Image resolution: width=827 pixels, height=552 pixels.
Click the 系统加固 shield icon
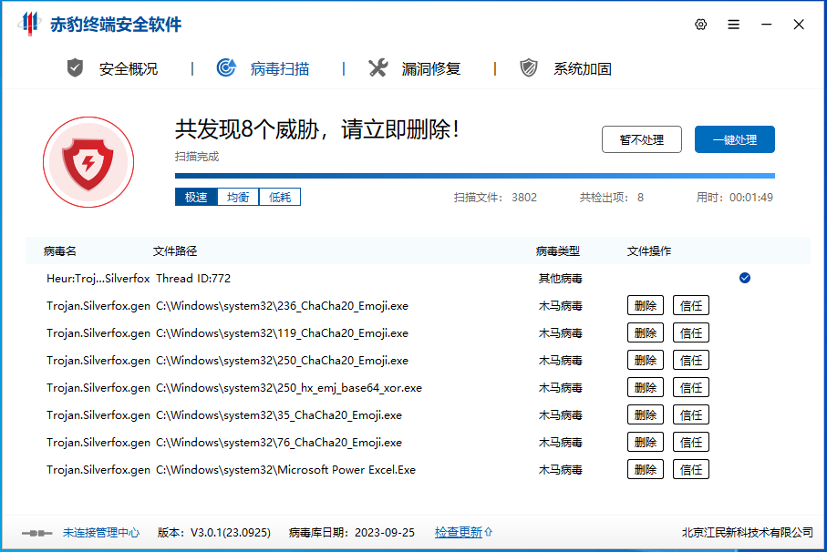[529, 66]
